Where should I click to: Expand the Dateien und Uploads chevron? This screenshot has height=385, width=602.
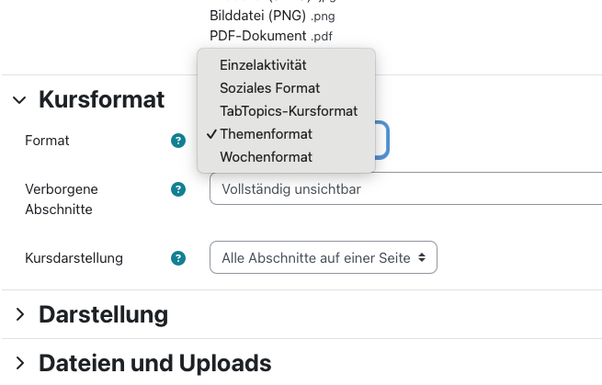click(x=20, y=363)
